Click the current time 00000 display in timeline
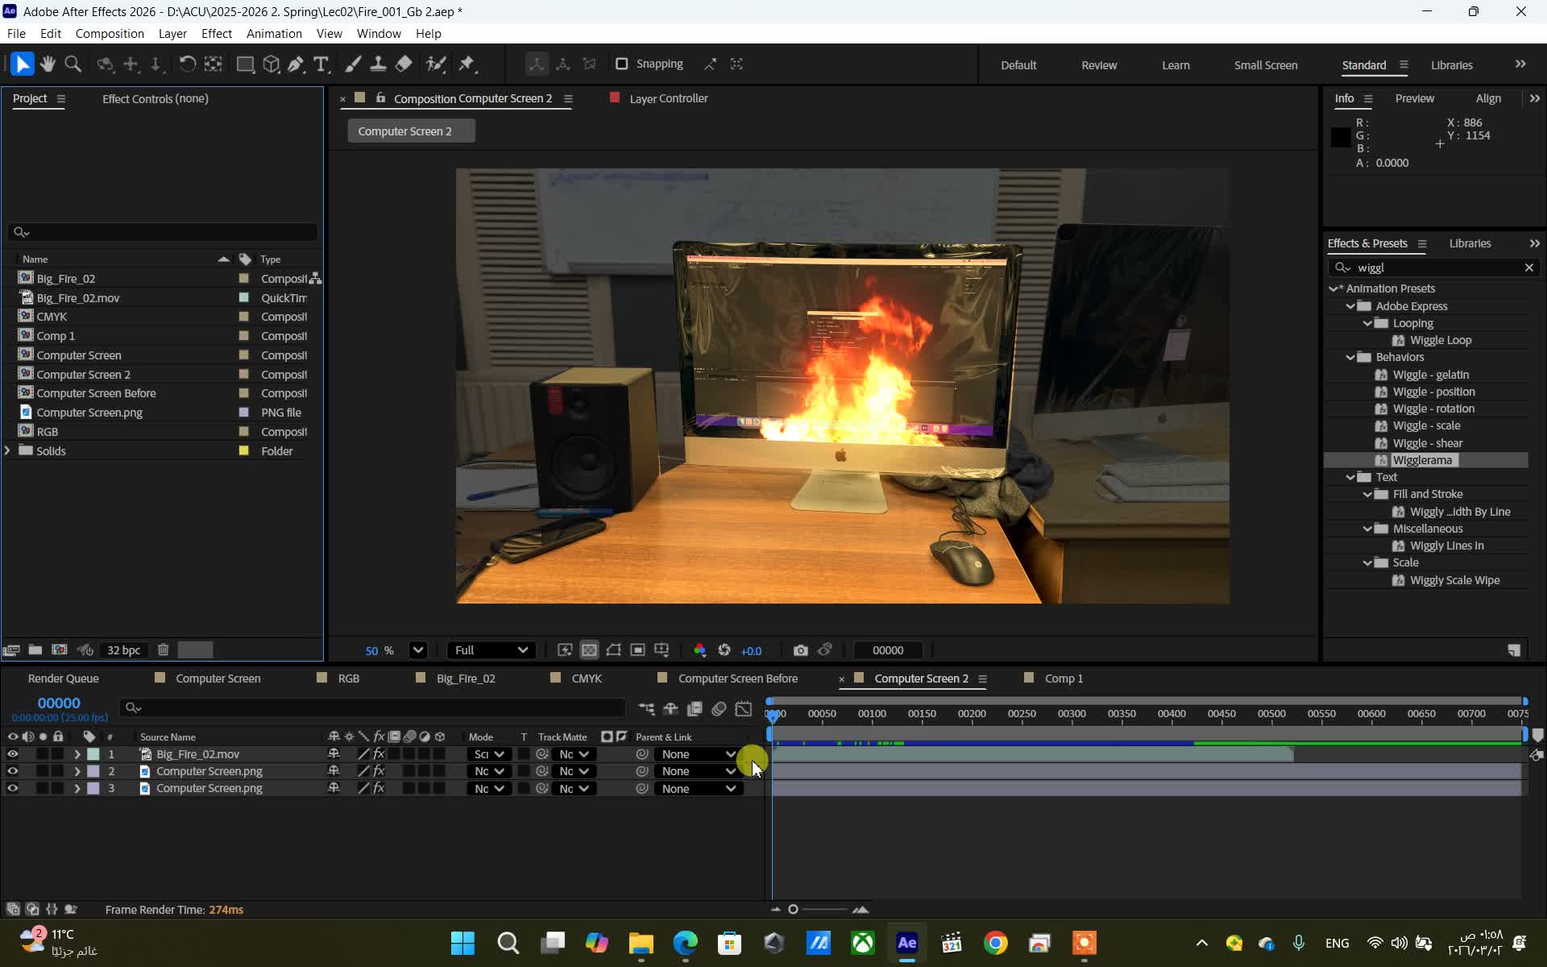This screenshot has height=967, width=1547. click(59, 703)
